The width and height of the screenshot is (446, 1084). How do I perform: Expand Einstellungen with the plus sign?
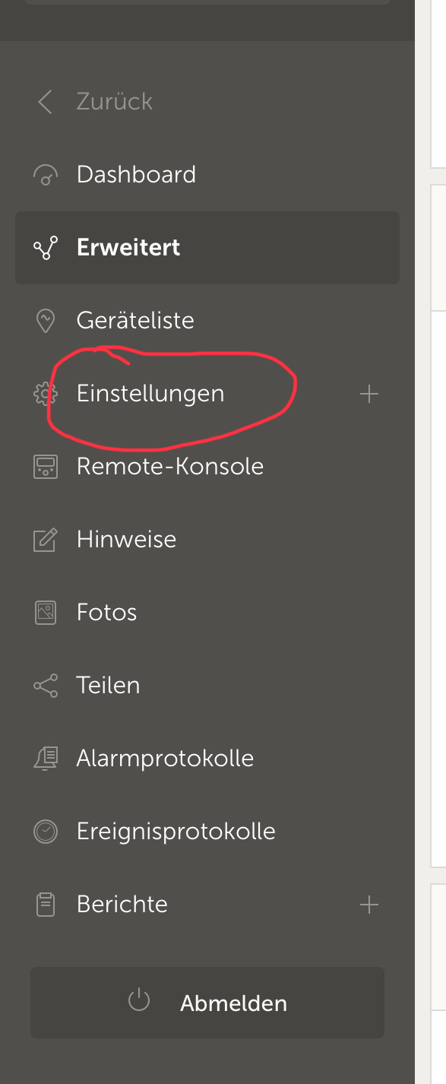click(369, 394)
